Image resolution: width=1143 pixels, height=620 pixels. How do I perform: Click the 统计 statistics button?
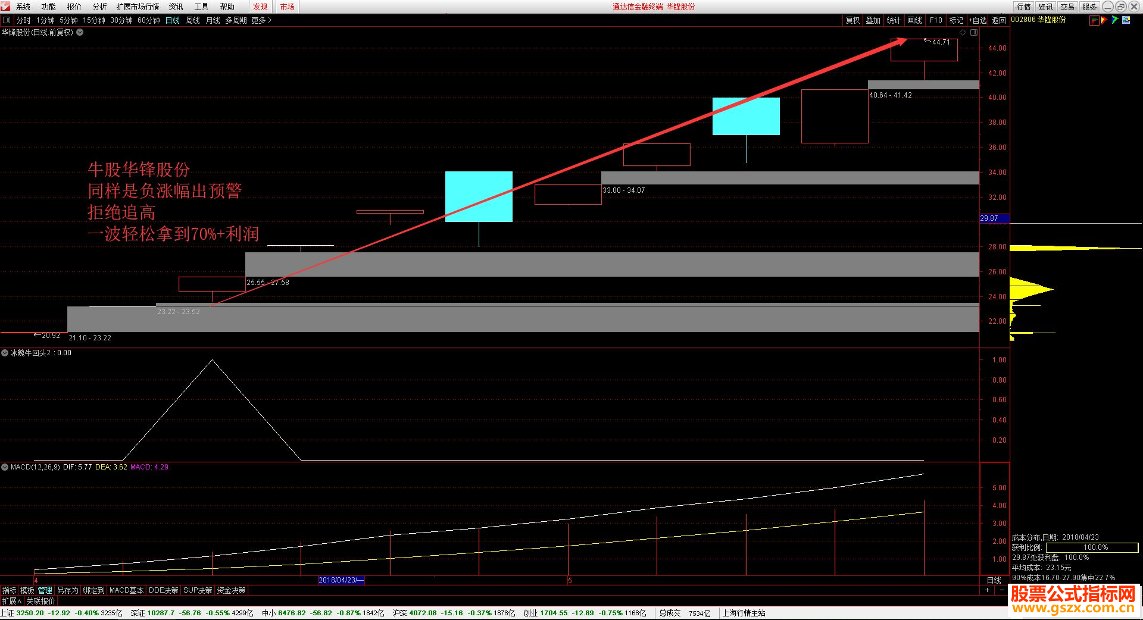894,20
